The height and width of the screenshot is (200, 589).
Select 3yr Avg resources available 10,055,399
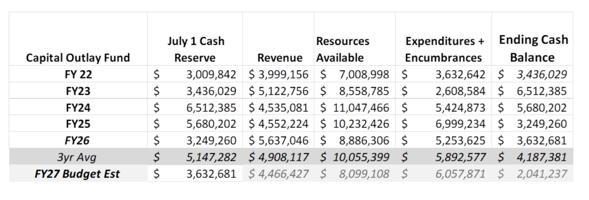click(x=361, y=157)
